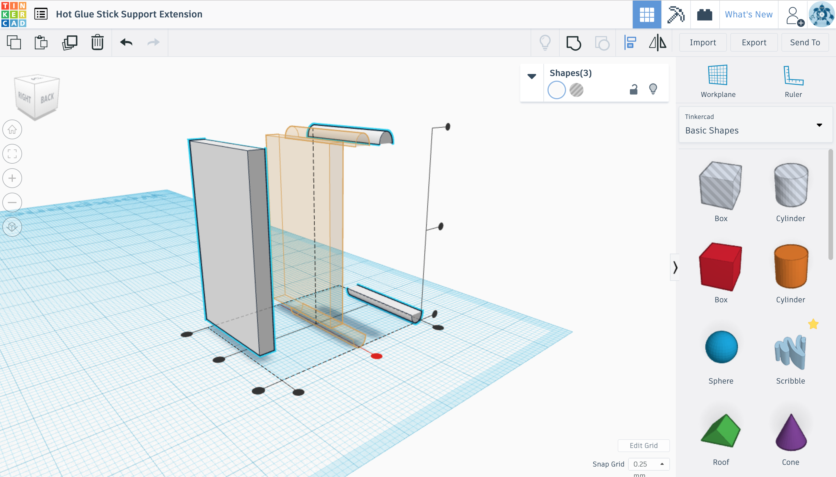Select the Mirror tool
836x477 pixels.
[x=657, y=43]
